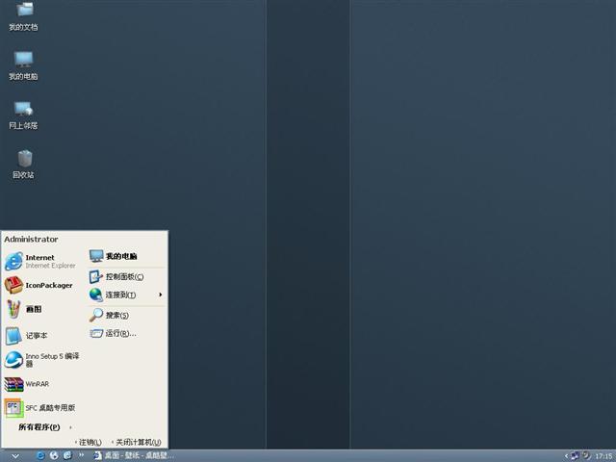The image size is (616, 462).
Task: Click the SFC icon in start menu
Action: pos(13,408)
